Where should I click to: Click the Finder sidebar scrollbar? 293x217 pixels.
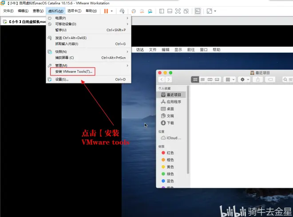point(188,130)
